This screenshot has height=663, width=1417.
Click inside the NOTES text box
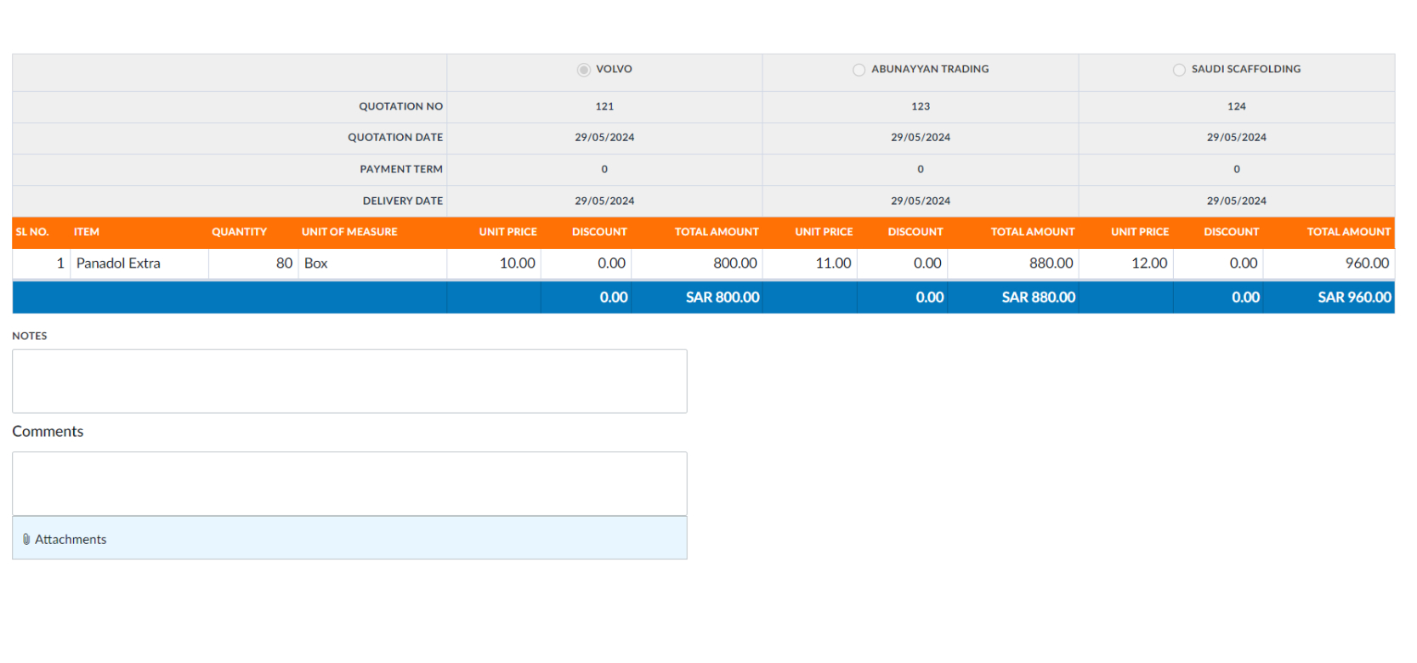(349, 381)
